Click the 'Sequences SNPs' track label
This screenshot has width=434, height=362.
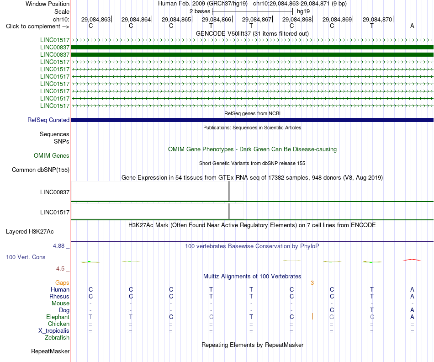pyautogui.click(x=54, y=138)
